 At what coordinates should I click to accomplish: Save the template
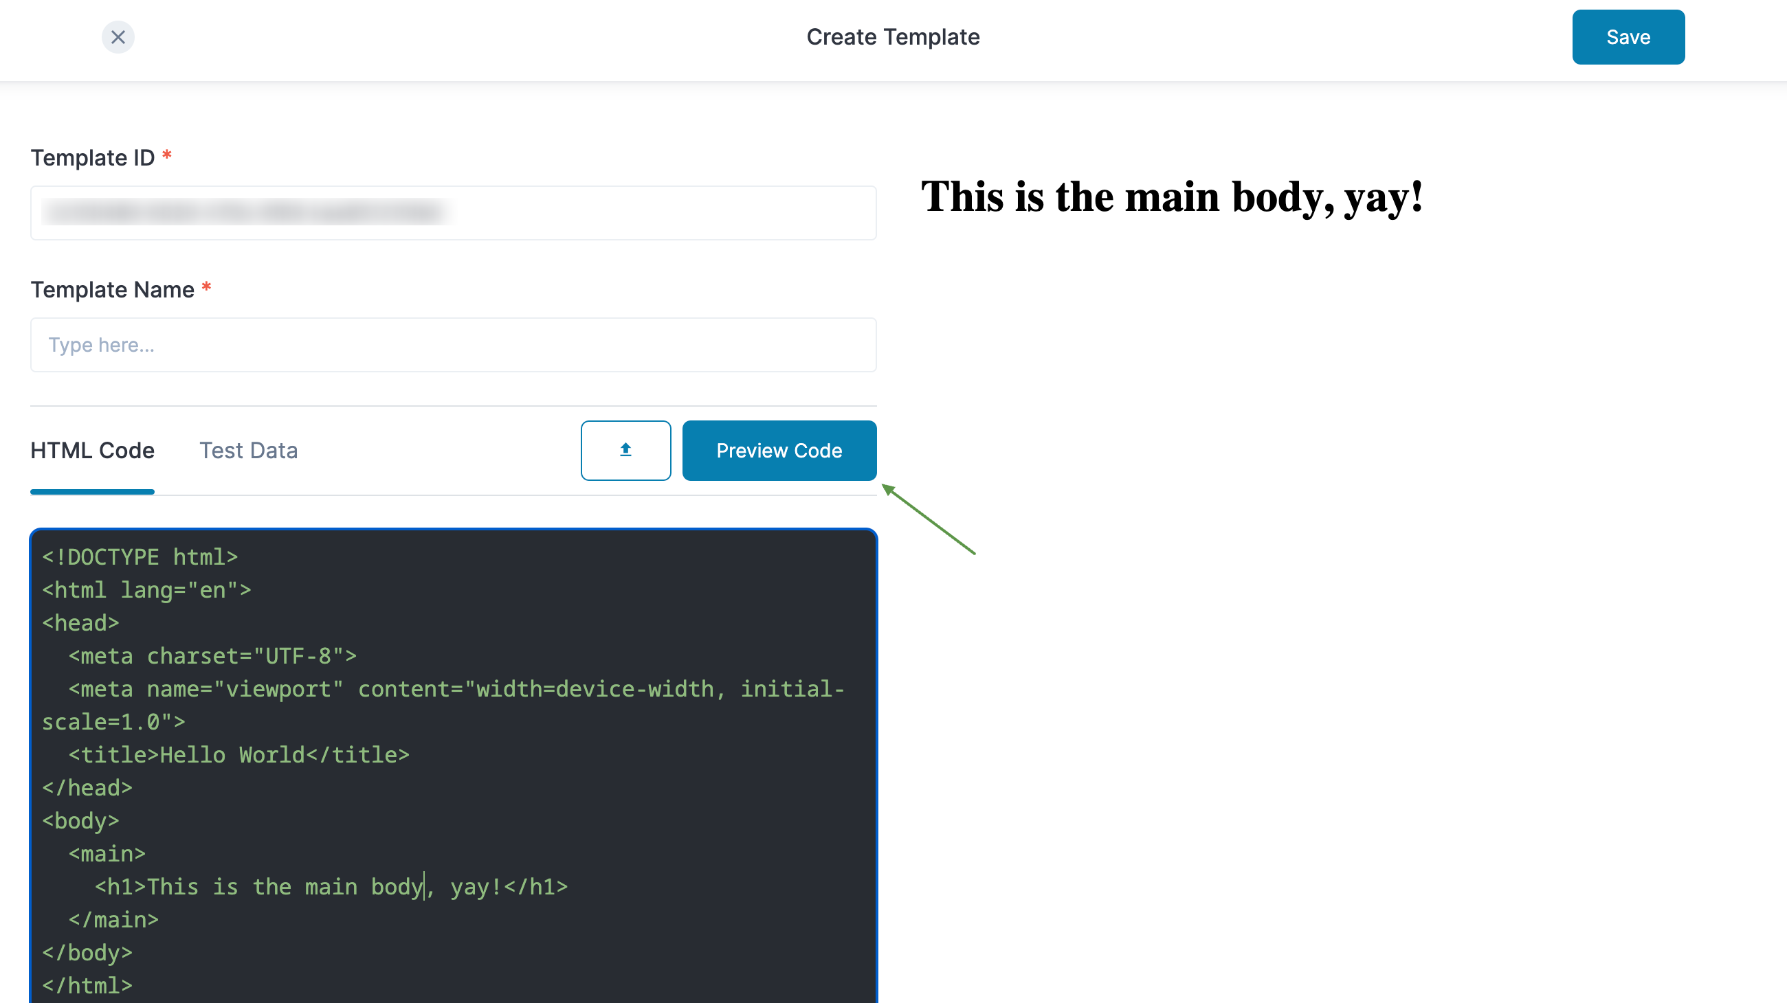[x=1628, y=36]
